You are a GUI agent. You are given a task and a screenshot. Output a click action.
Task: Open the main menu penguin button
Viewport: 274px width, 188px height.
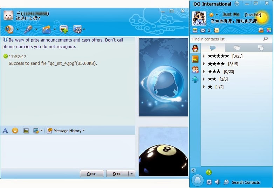tap(198, 181)
